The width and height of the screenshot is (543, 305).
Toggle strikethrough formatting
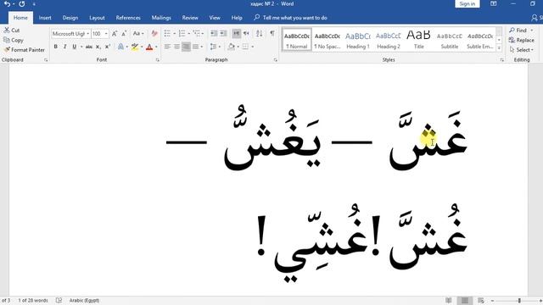(89, 47)
